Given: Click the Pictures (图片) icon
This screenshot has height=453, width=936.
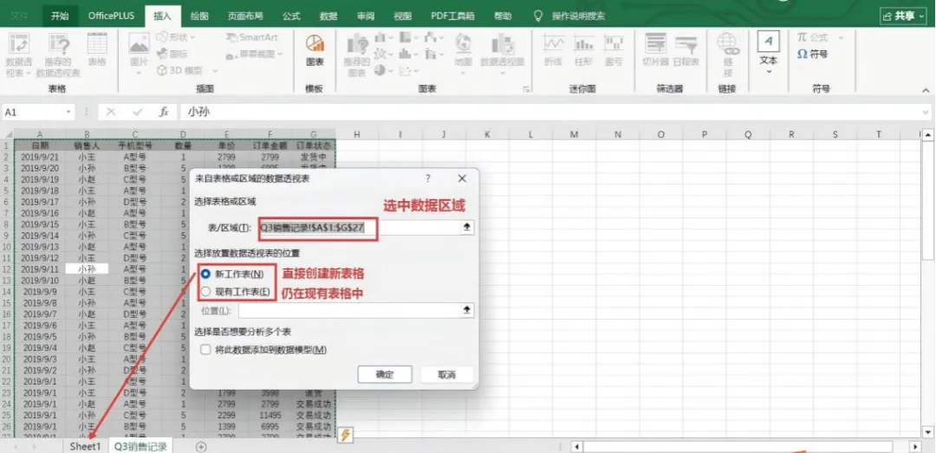Looking at the screenshot, I should [x=139, y=50].
